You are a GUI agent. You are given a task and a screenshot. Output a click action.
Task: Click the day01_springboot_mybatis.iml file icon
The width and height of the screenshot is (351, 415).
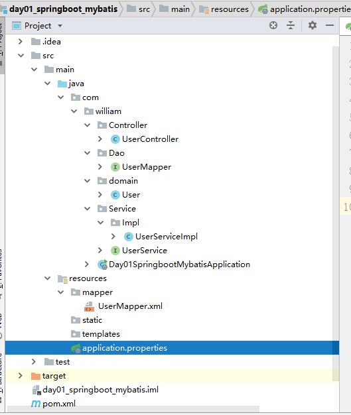coord(36,390)
